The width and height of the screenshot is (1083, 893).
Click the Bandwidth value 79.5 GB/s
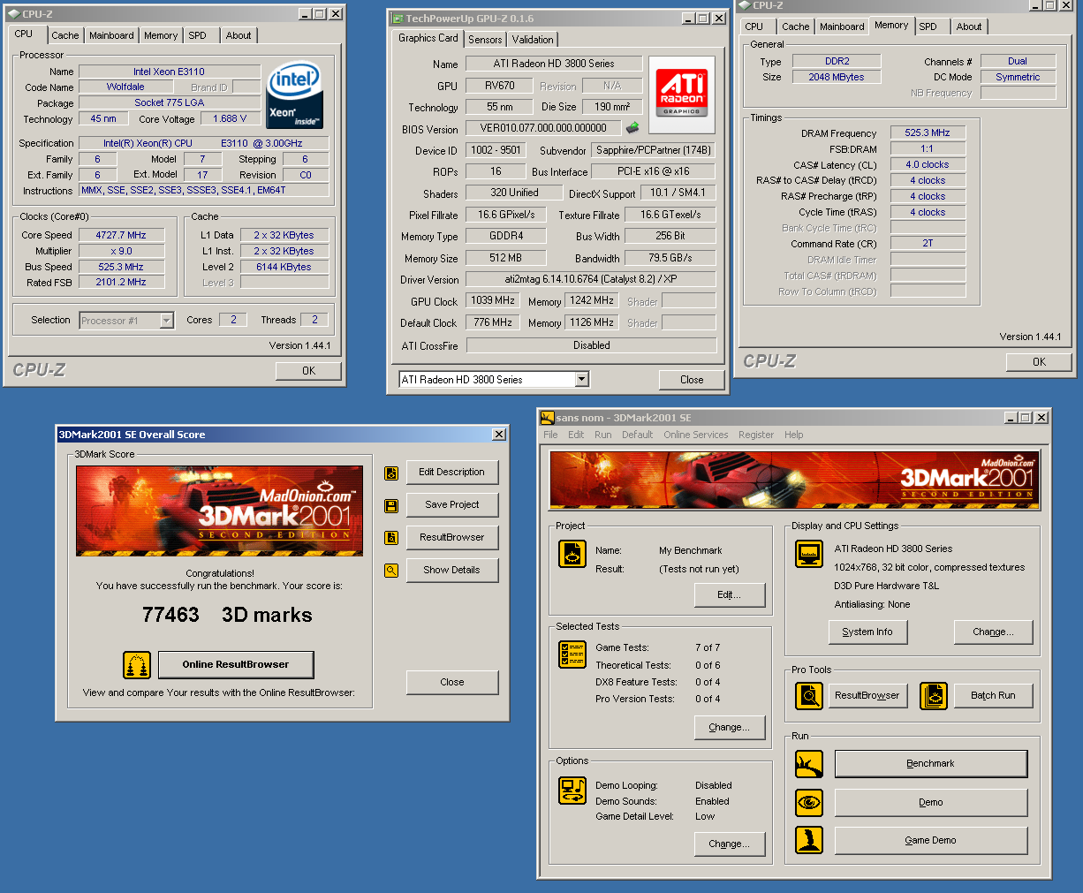(670, 258)
